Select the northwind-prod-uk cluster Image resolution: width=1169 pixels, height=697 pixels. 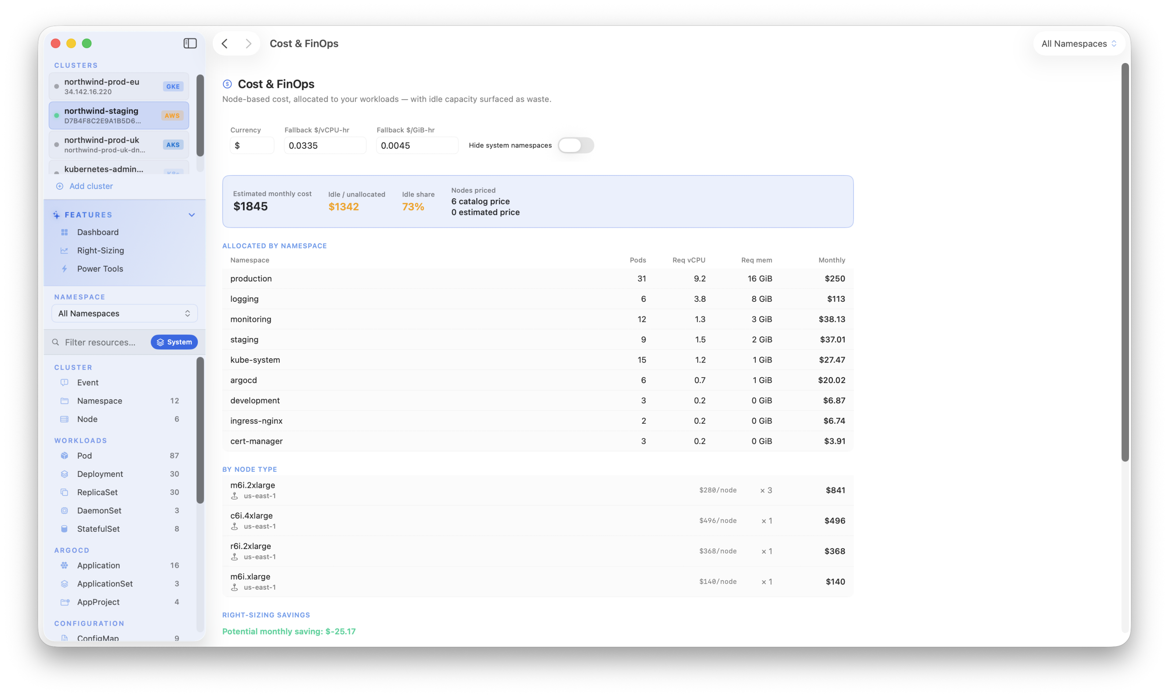[119, 145]
